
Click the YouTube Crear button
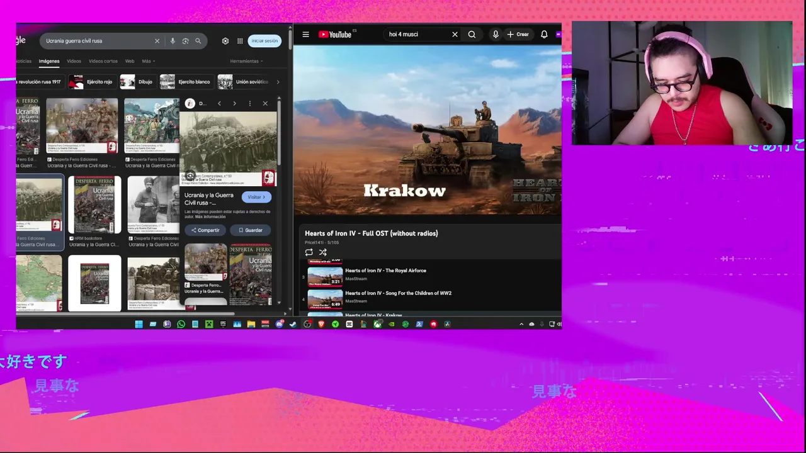click(x=518, y=35)
